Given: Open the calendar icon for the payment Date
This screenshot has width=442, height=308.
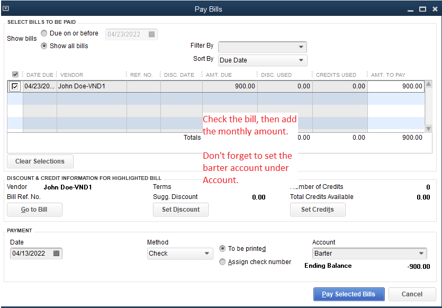Looking at the screenshot, I should click(x=57, y=253).
